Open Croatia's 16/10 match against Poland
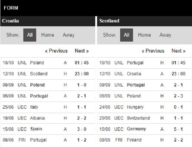The width and height of the screenshot is (192, 147). (48, 63)
